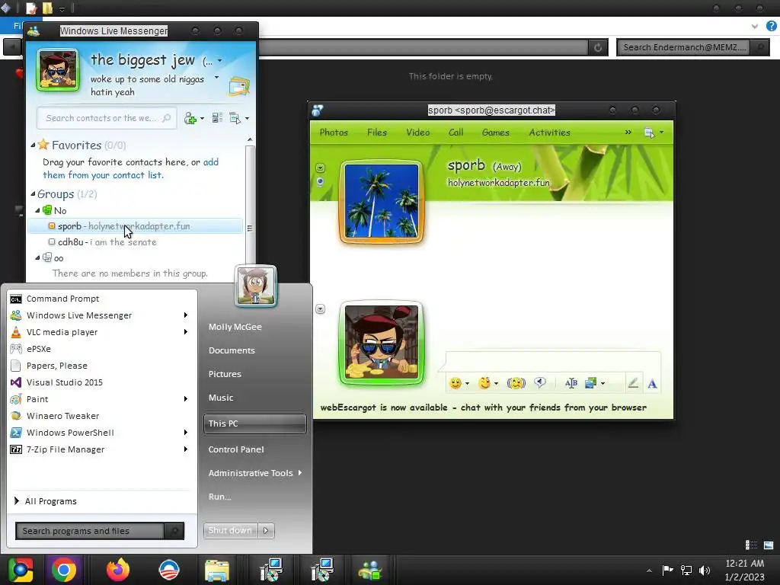Viewport: 780px width, 585px height.
Task: Click the network tray icon
Action: pos(686,571)
